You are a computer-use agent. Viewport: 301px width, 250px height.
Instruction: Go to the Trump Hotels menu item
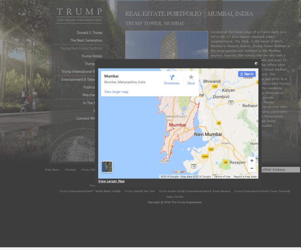pyautogui.click(x=92, y=56)
